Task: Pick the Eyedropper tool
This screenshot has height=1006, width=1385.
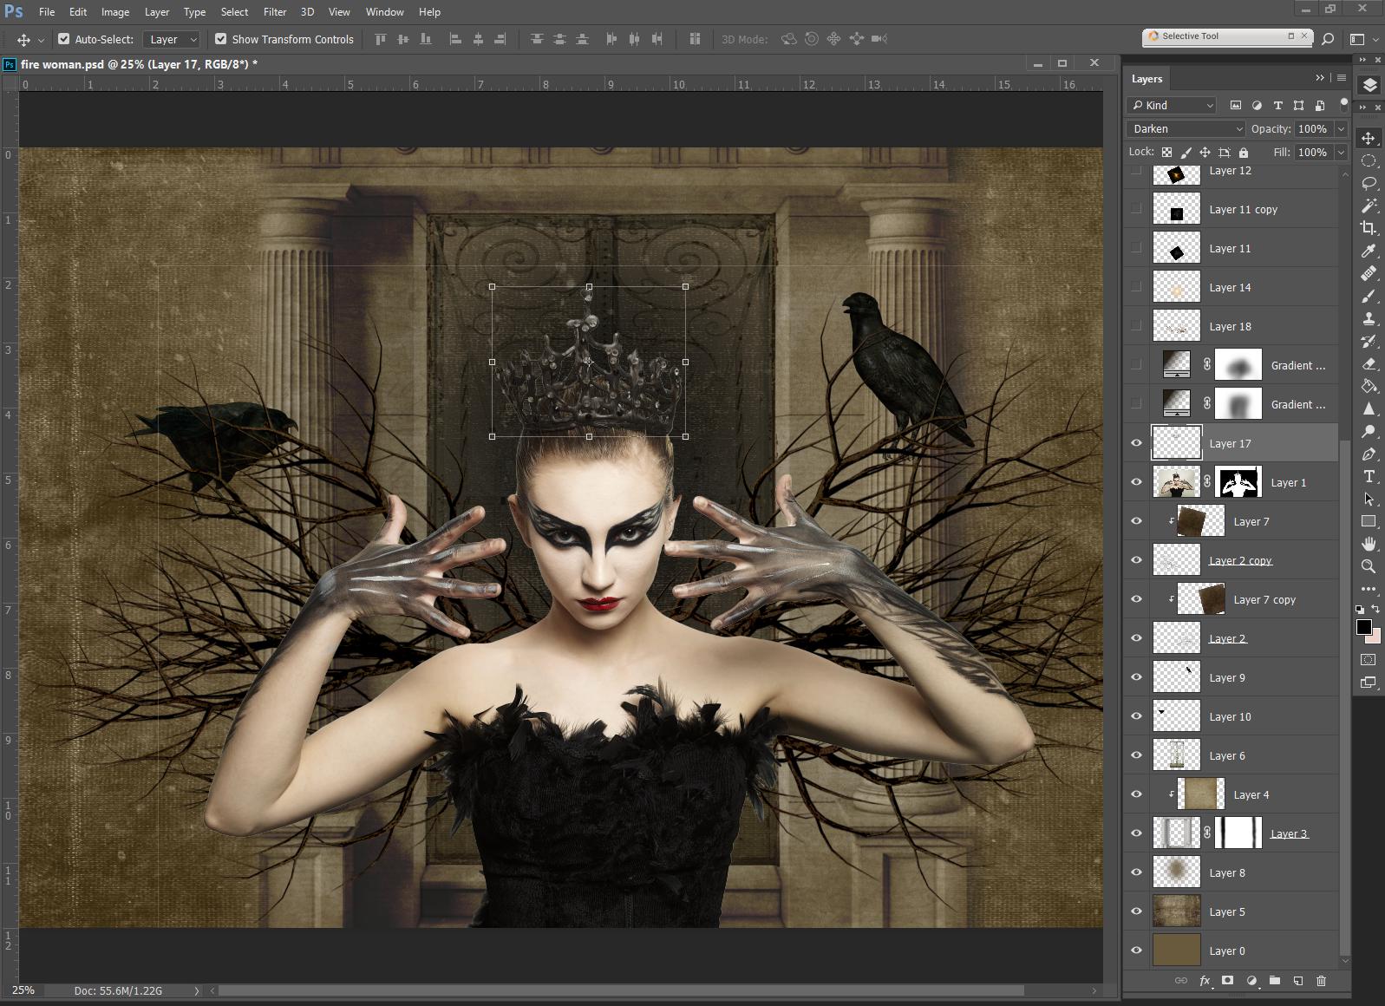Action: [1369, 251]
